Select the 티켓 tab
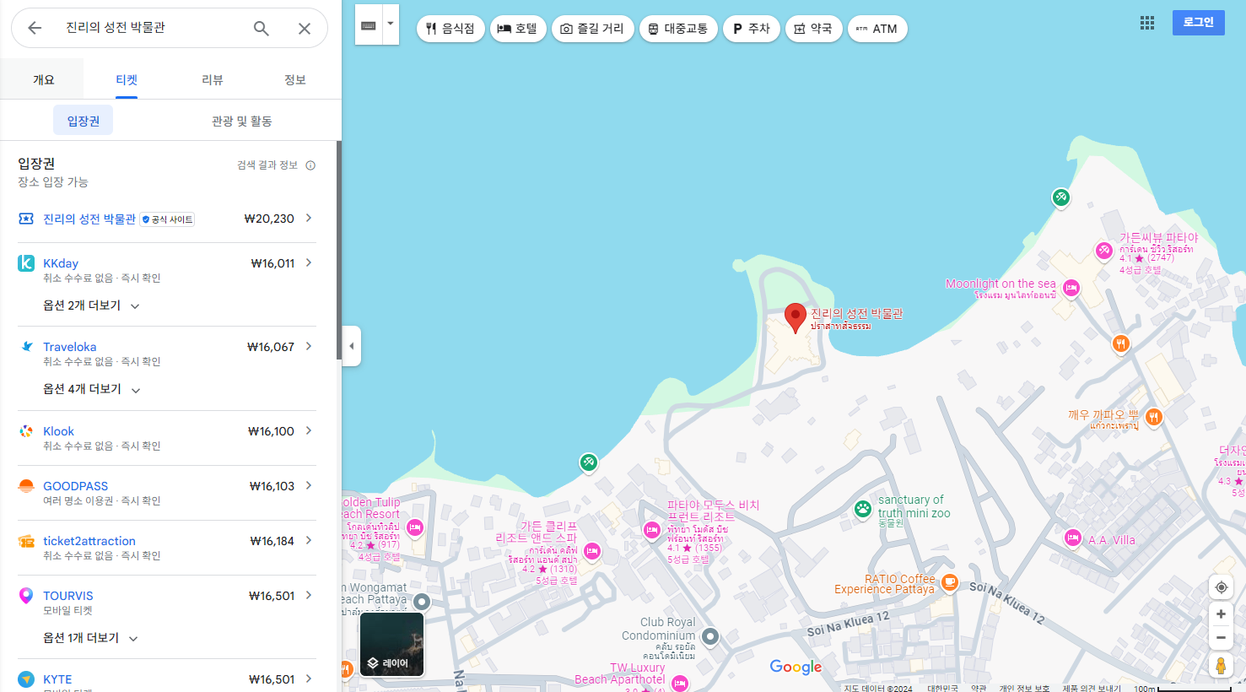Viewport: 1246px width, 692px height. click(x=127, y=79)
